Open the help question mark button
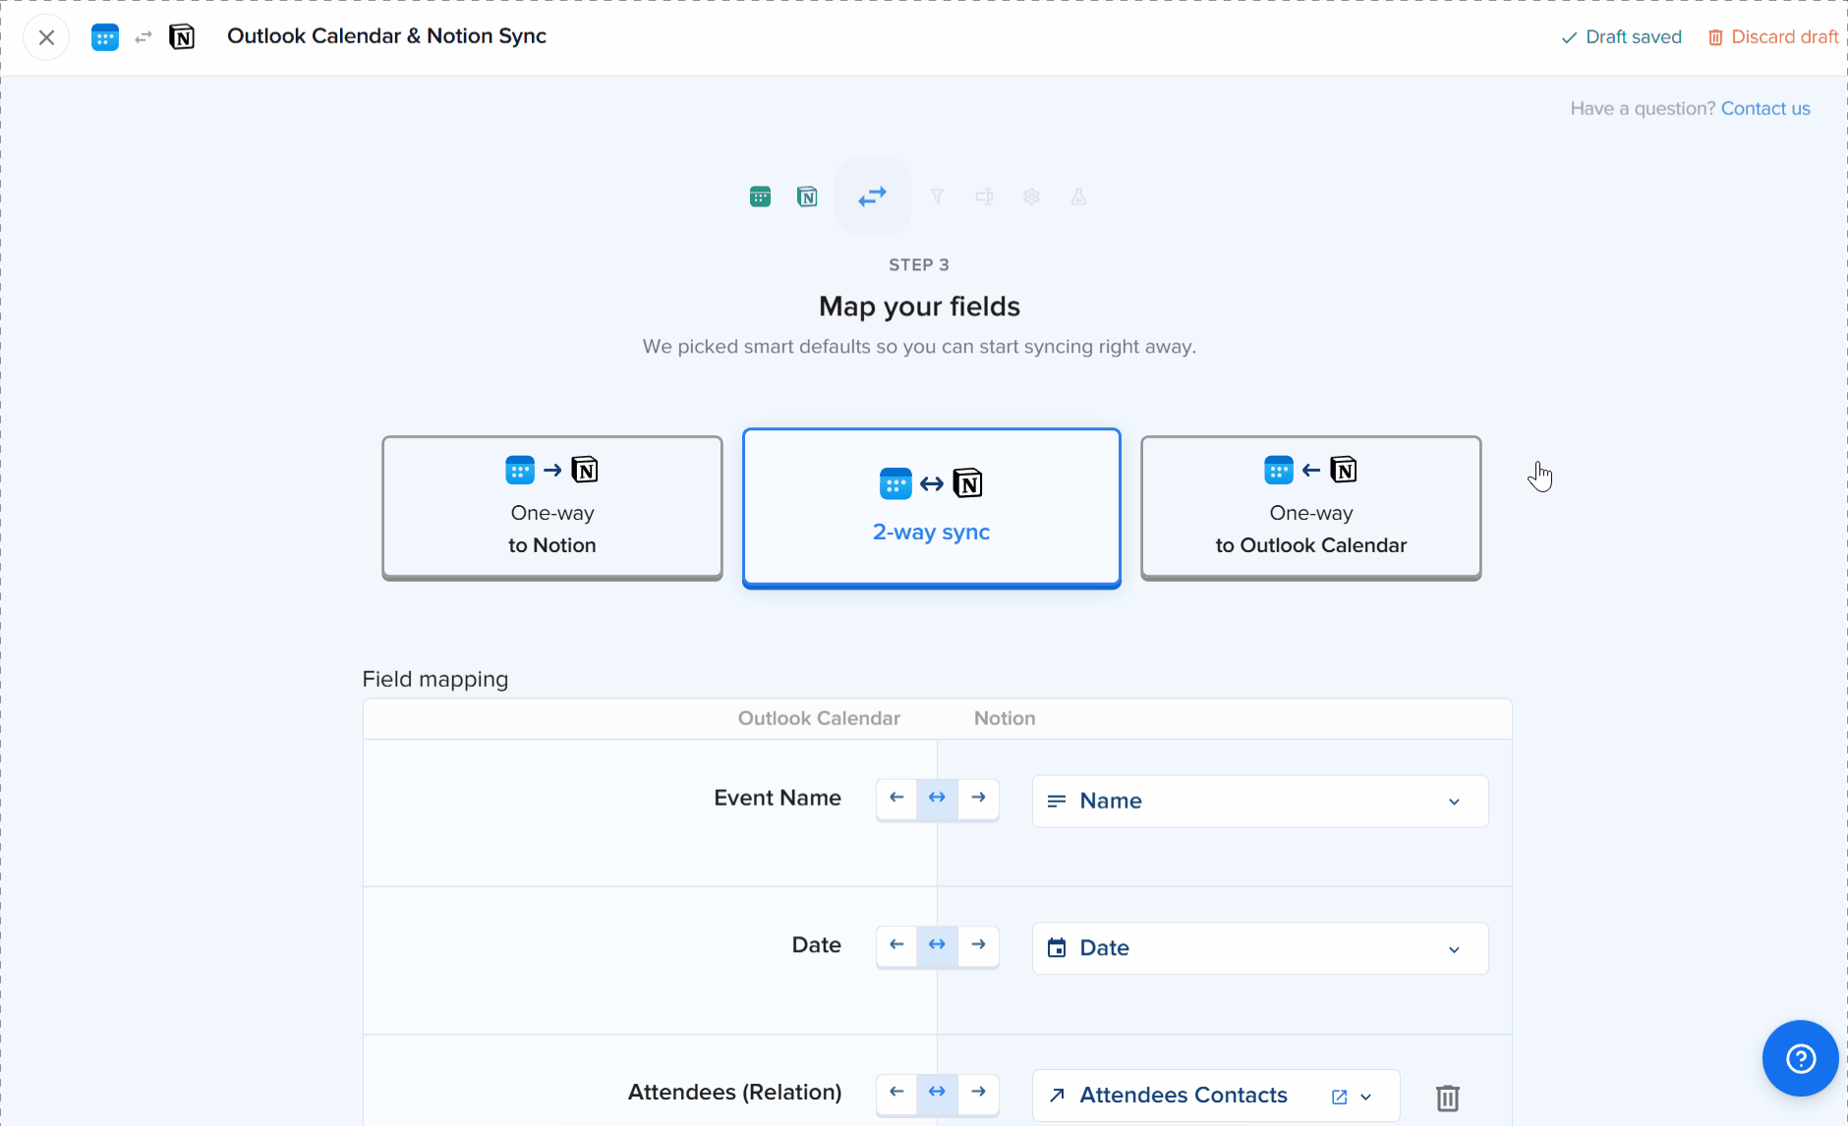 [x=1800, y=1058]
